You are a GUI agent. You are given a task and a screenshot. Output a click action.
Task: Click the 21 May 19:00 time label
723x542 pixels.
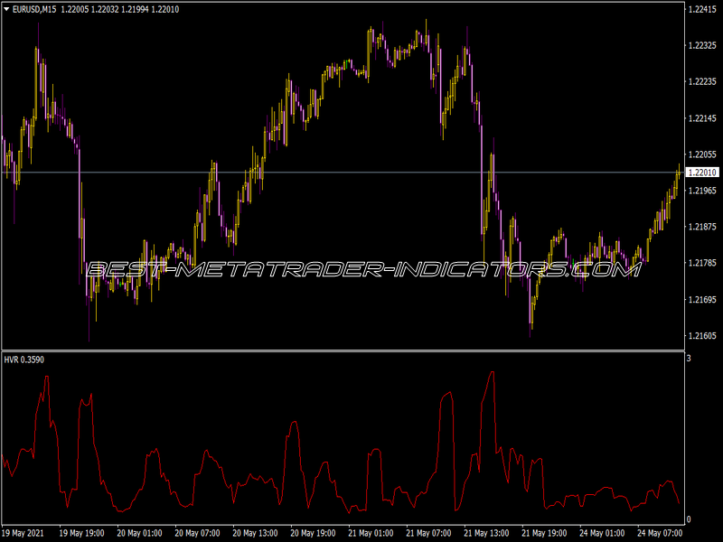[x=545, y=533]
